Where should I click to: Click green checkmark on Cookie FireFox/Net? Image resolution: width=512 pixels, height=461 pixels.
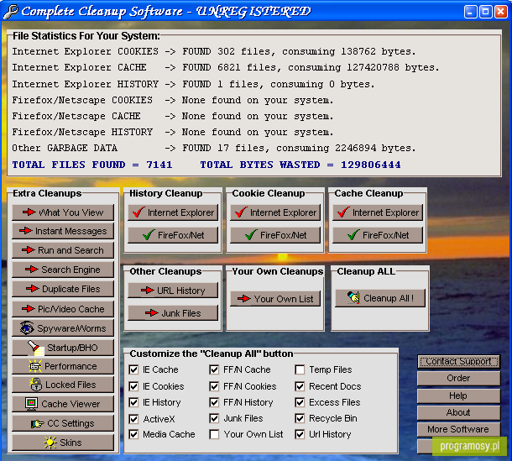[251, 234]
